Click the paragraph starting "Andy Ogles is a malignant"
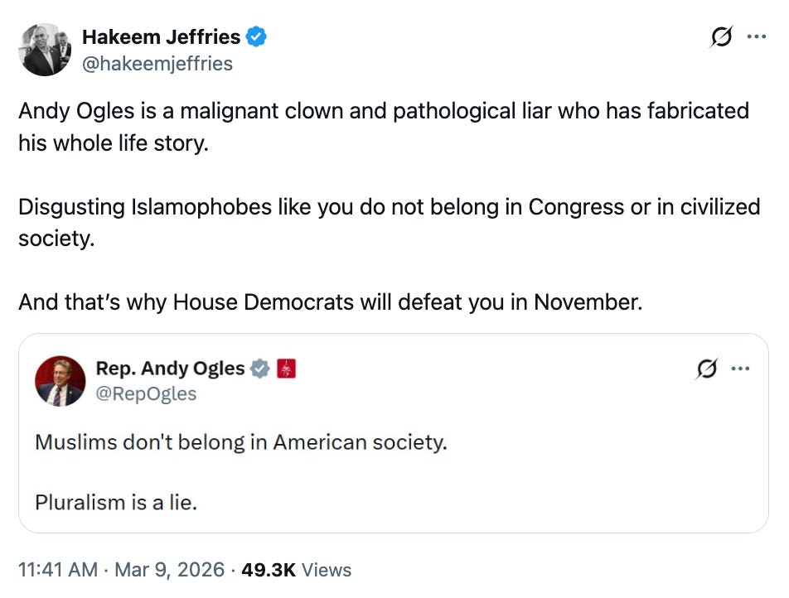This screenshot has height=598, width=789. tap(383, 126)
